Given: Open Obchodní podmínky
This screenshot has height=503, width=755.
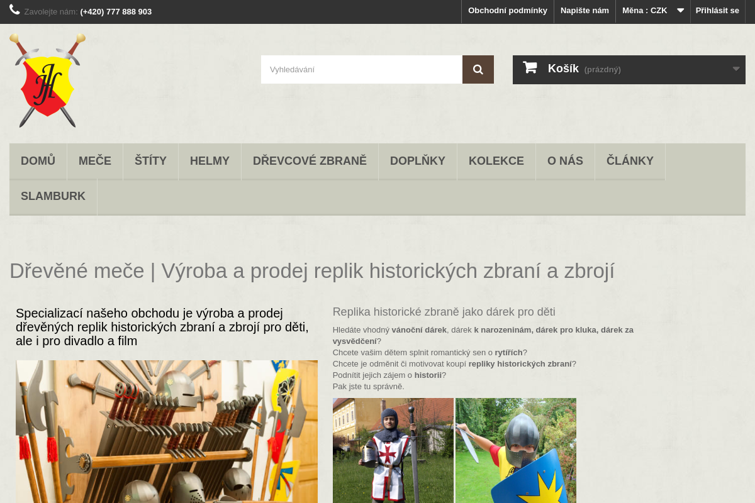Looking at the screenshot, I should pos(508,11).
